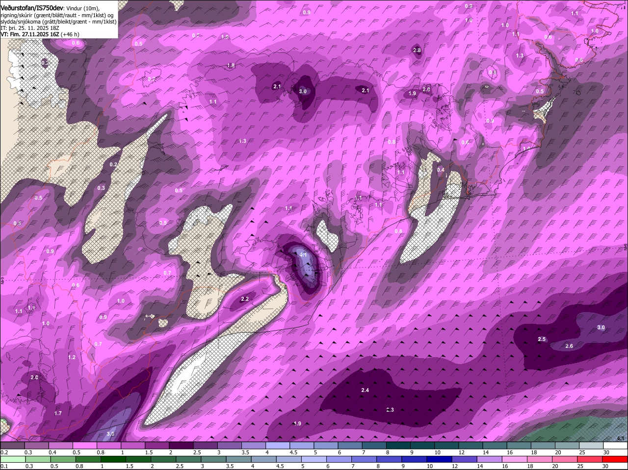Click the 'slydda/snjókoma' legend description line

tap(58, 22)
